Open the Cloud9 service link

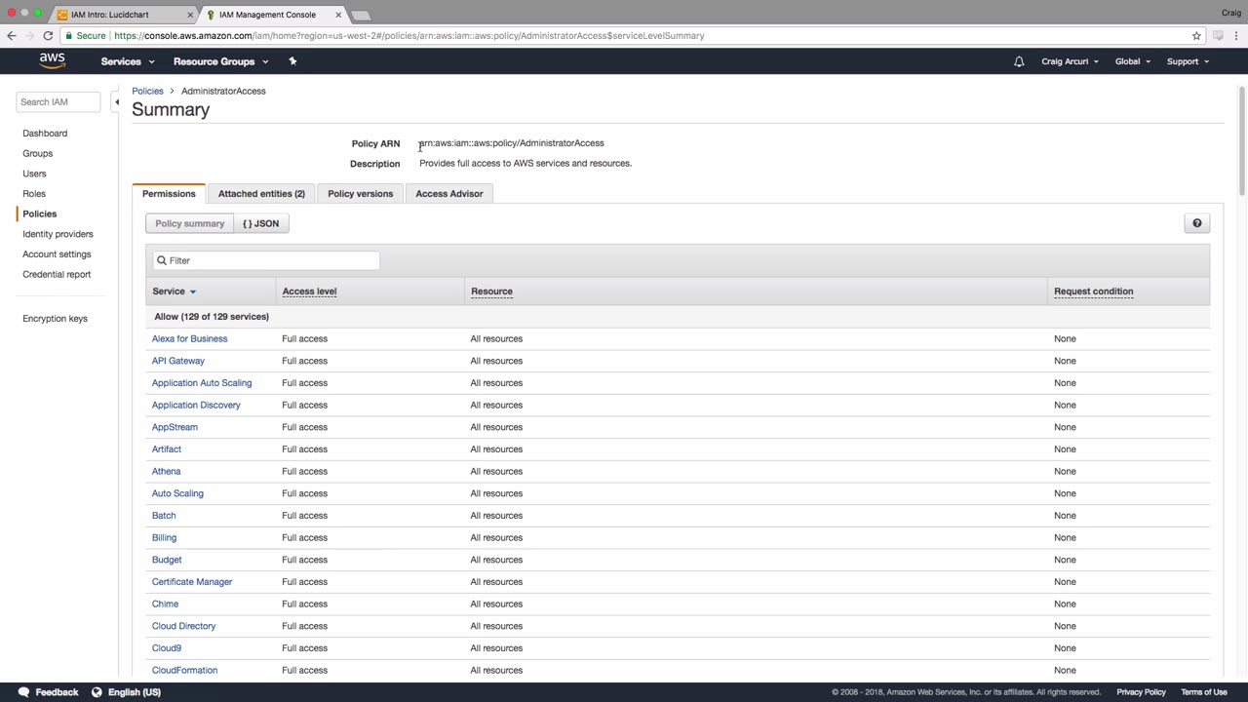[167, 648]
